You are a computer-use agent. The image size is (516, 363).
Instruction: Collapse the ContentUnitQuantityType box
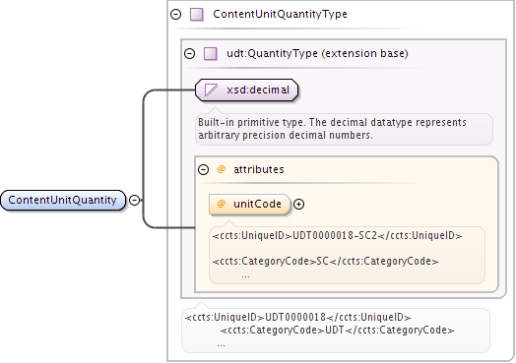[x=175, y=14]
